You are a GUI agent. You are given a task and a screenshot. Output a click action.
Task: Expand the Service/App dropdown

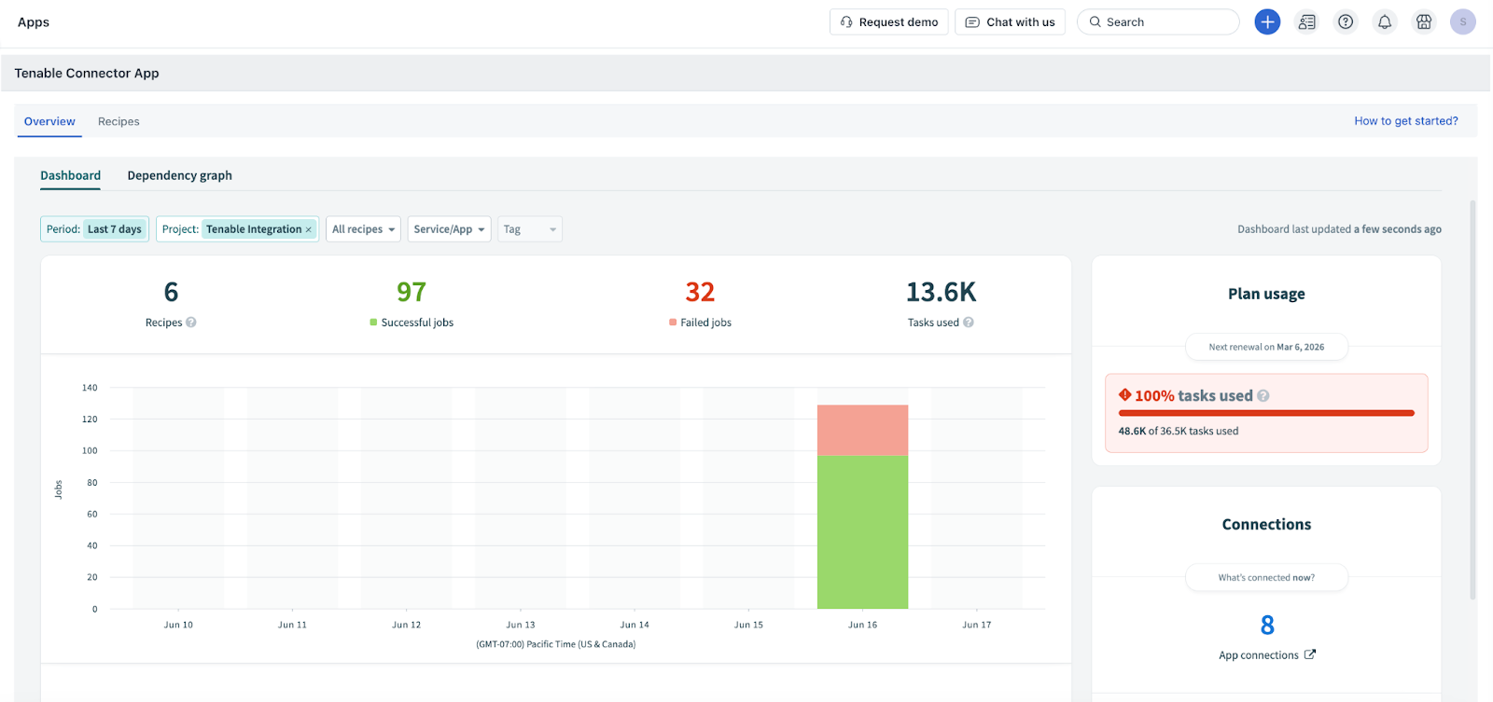point(450,229)
